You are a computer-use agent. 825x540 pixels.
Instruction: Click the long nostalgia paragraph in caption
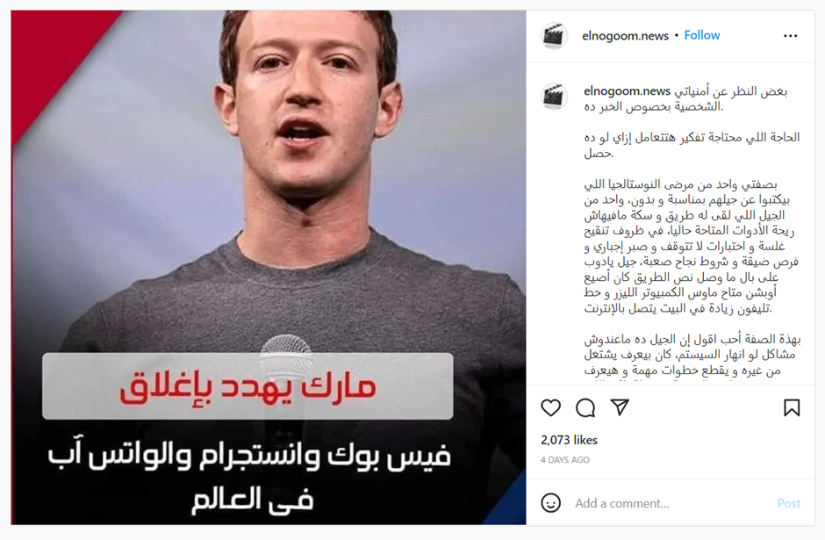692,246
